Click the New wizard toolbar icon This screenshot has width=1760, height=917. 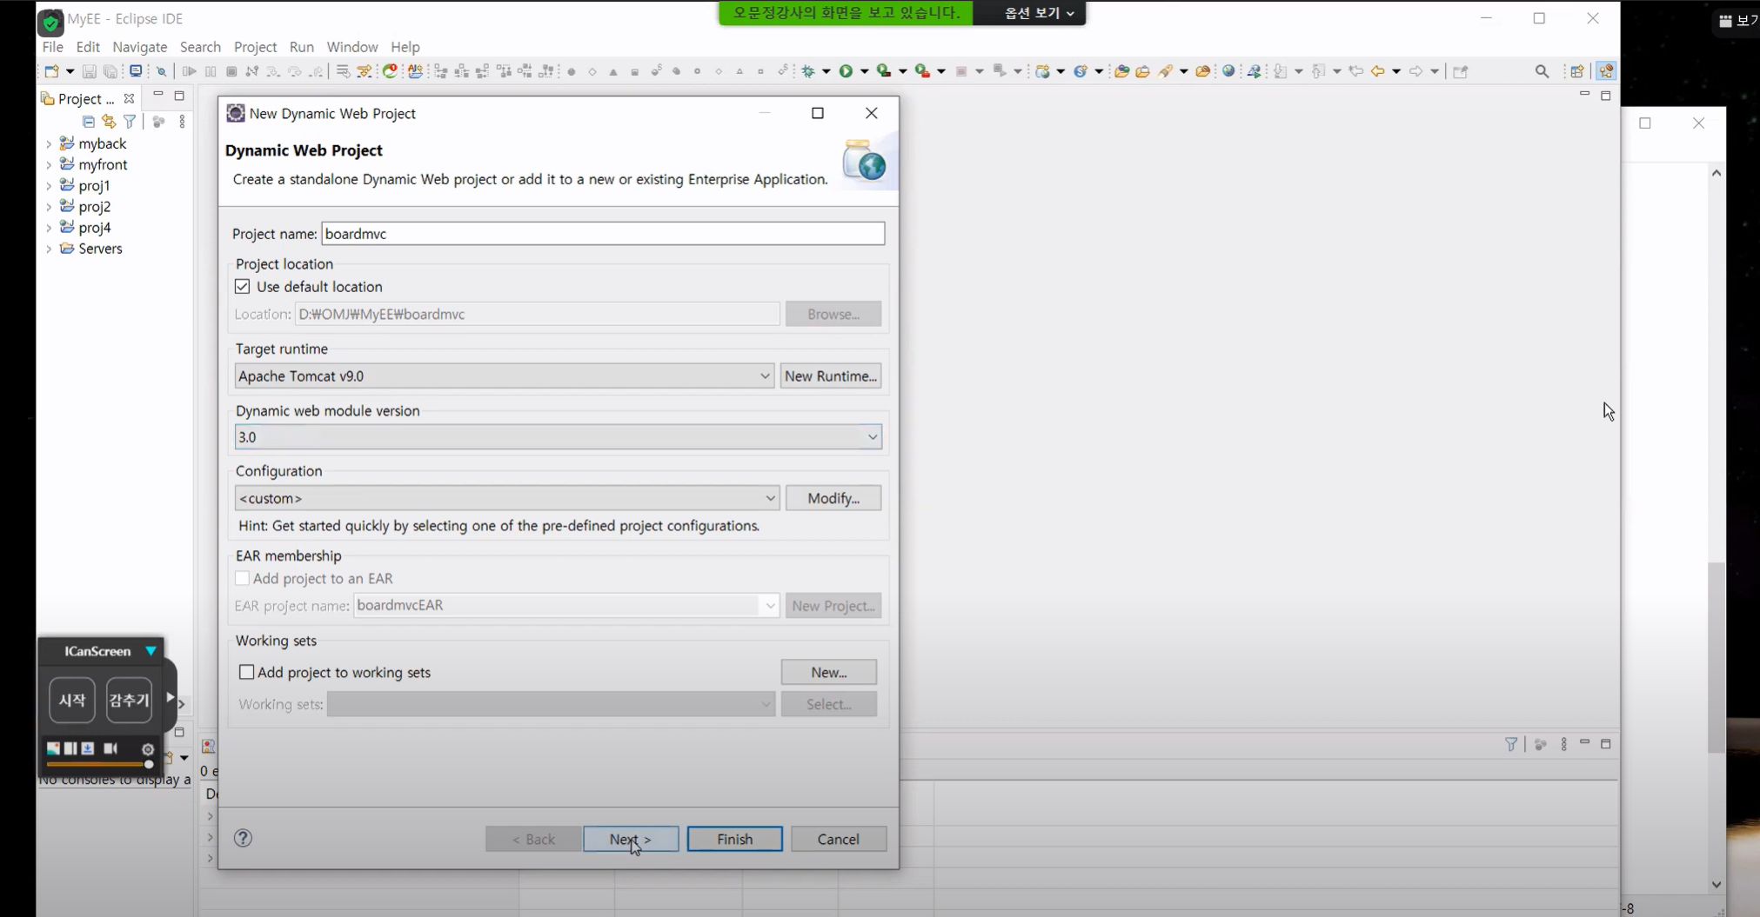(x=52, y=71)
